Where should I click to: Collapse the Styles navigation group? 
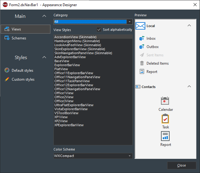tap(44, 58)
